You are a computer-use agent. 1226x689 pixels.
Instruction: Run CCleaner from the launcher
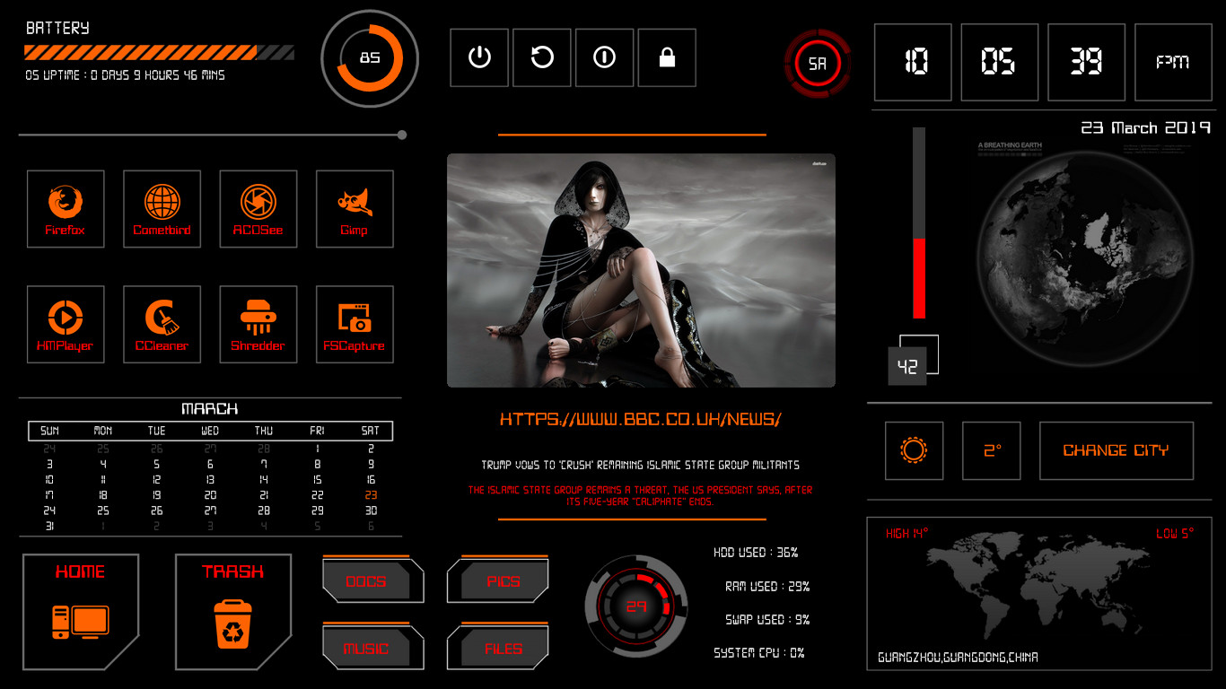162,325
